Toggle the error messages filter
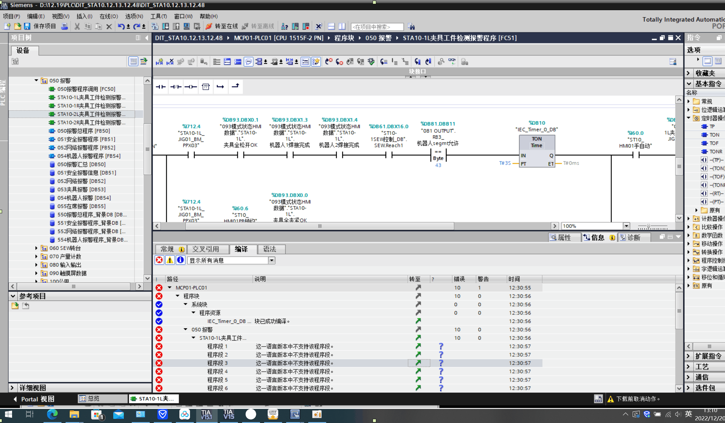725x423 pixels. [159, 260]
